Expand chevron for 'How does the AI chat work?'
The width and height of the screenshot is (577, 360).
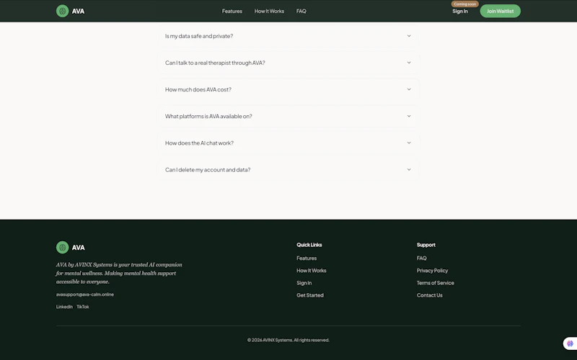[x=409, y=143]
